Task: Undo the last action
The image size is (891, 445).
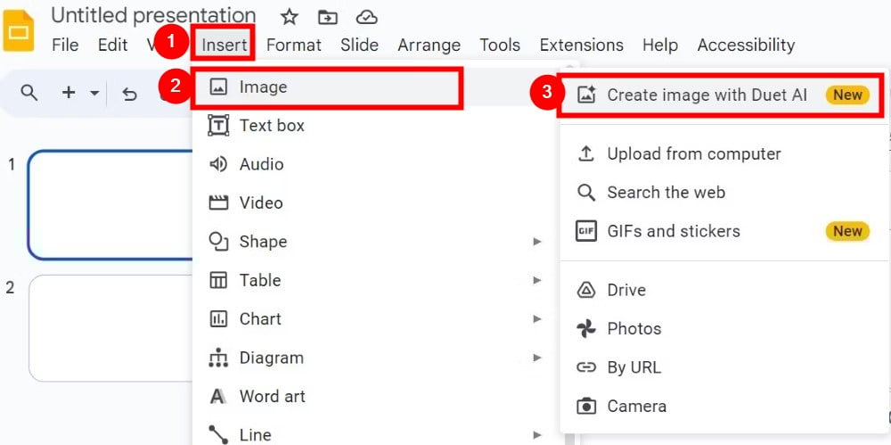Action: 129,94
